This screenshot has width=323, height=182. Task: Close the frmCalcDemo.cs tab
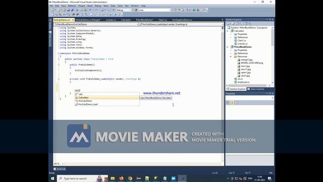(x=73, y=20)
